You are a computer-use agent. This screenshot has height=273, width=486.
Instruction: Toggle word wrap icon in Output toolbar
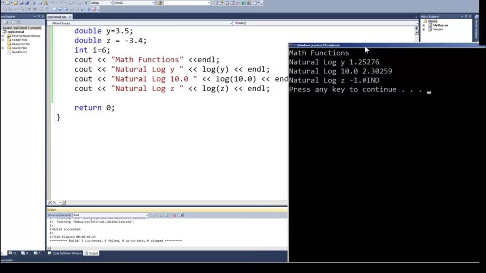(x=182, y=215)
